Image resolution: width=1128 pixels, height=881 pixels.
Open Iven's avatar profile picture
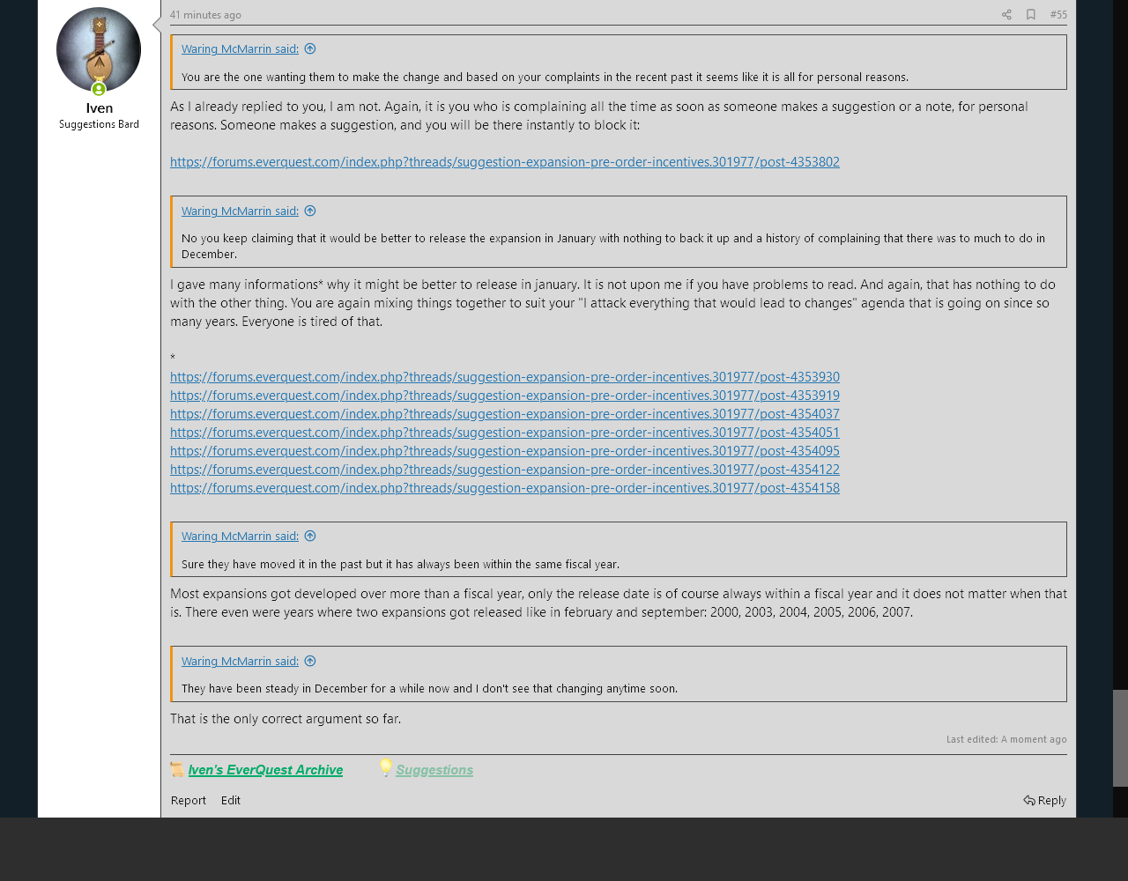tap(99, 49)
